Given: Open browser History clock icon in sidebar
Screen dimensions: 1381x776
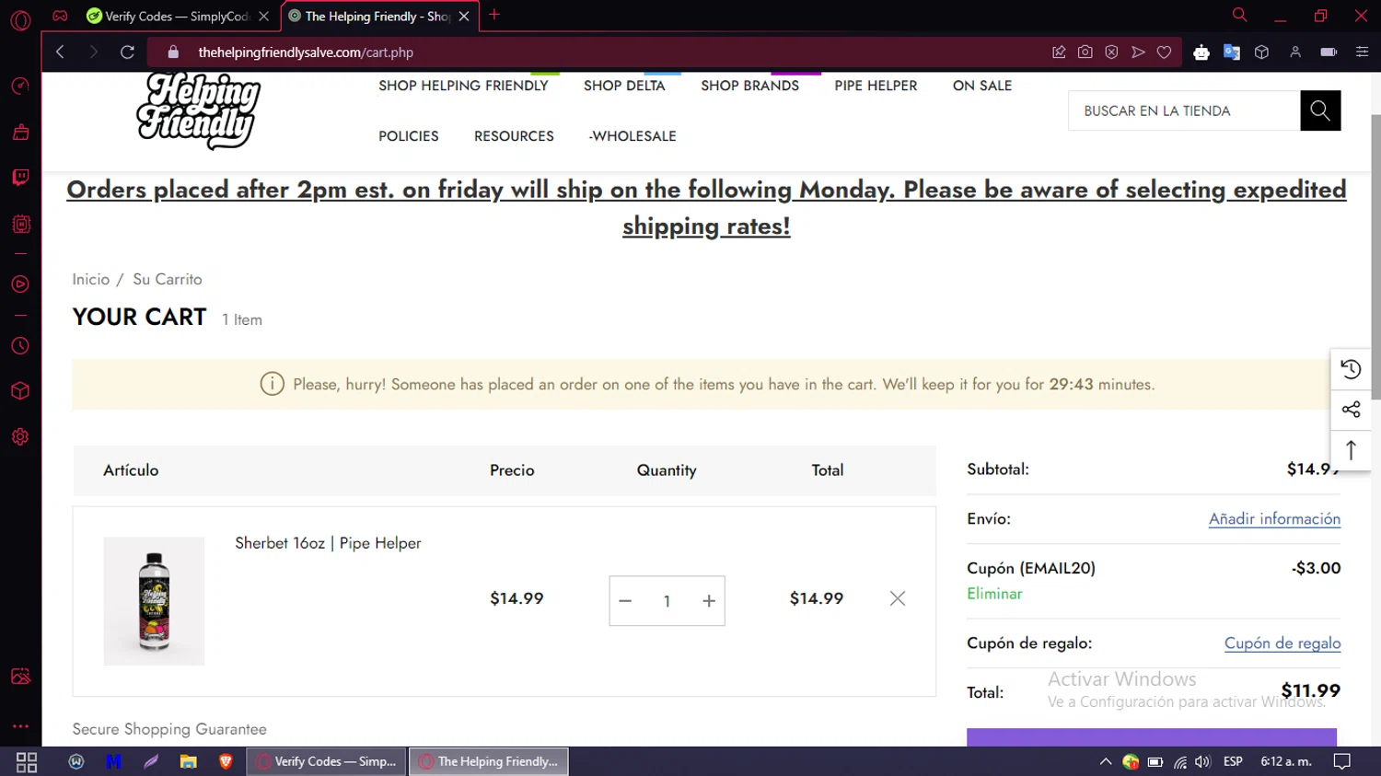Looking at the screenshot, I should (20, 346).
